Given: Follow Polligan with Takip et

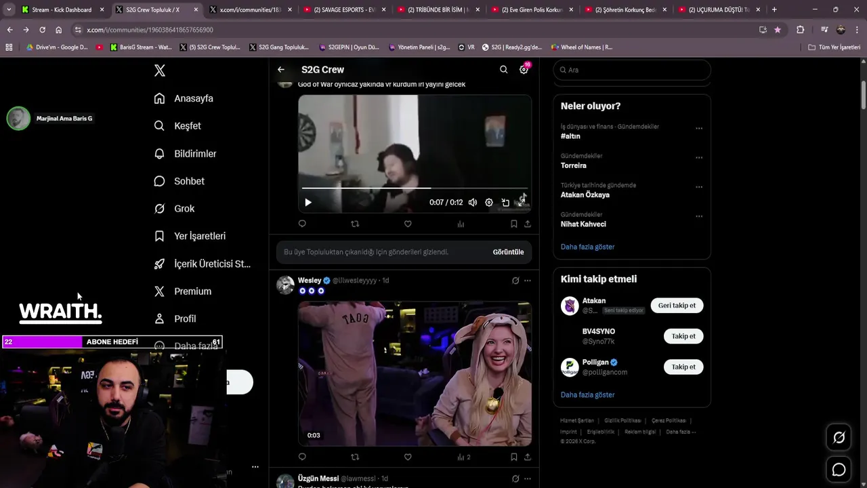Looking at the screenshot, I should (683, 367).
